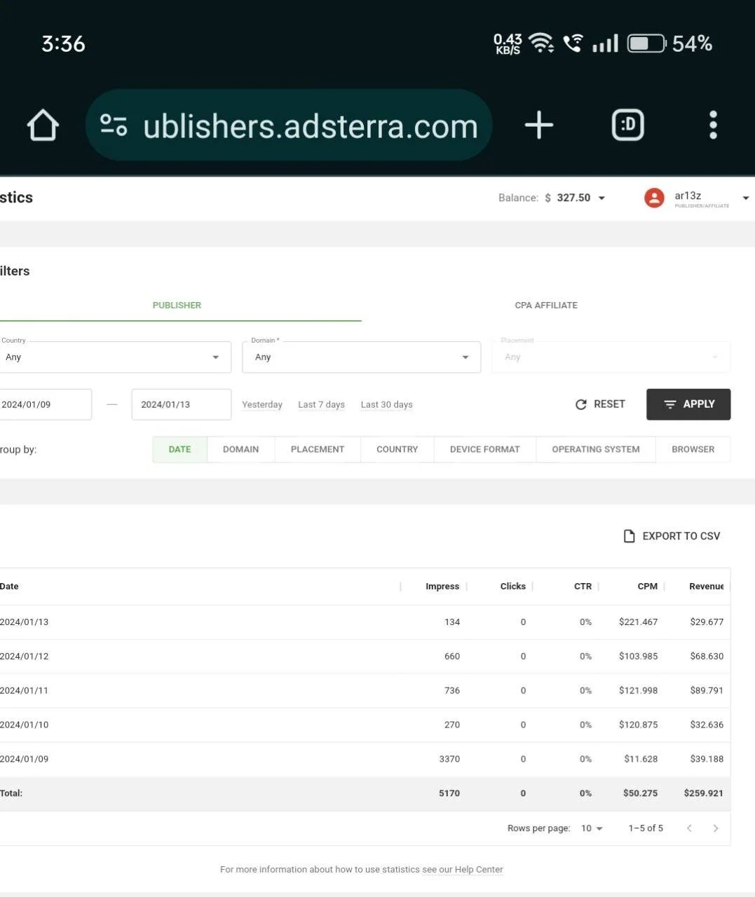Click the total impressions 5170
This screenshot has width=755, height=897.
point(449,794)
